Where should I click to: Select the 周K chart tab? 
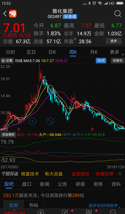coord(73,52)
